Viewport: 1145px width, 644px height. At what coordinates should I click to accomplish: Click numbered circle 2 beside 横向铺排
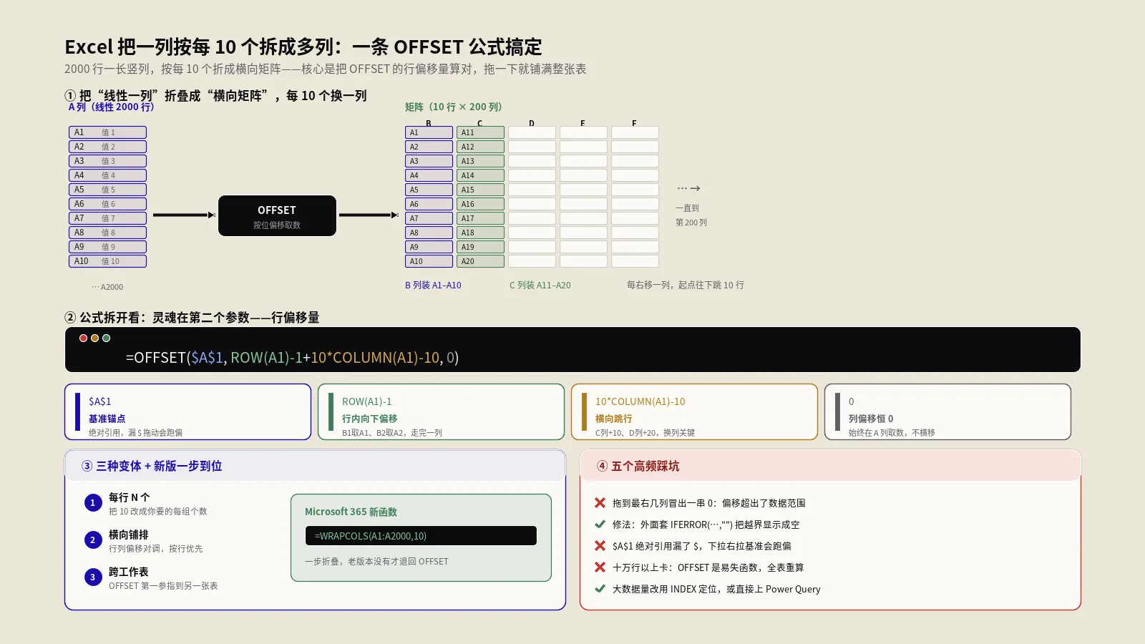pyautogui.click(x=92, y=540)
